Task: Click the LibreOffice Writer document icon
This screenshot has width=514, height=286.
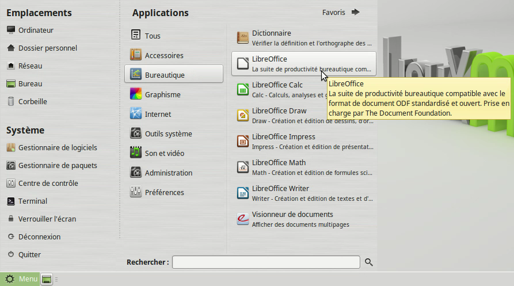Action: point(242,193)
